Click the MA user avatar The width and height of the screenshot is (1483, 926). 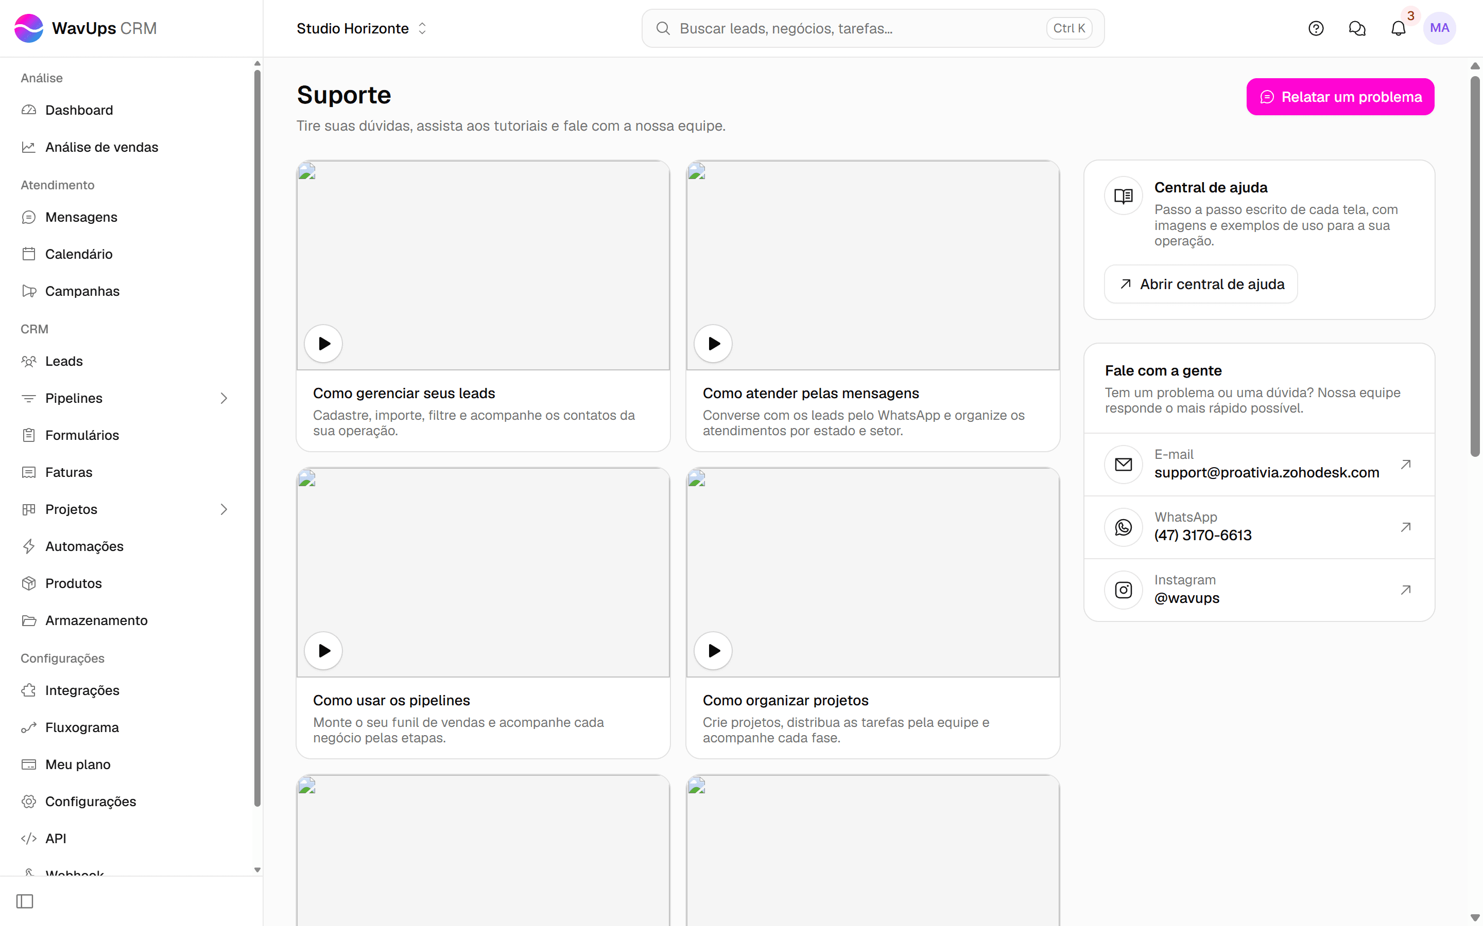[1440, 28]
